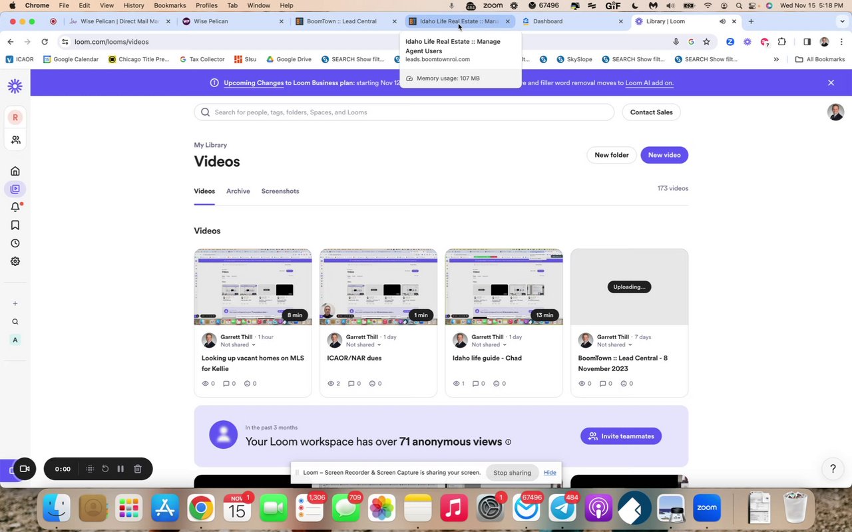The height and width of the screenshot is (532, 852).
Task: Open the teammates icon in sidebar
Action: (x=15, y=140)
